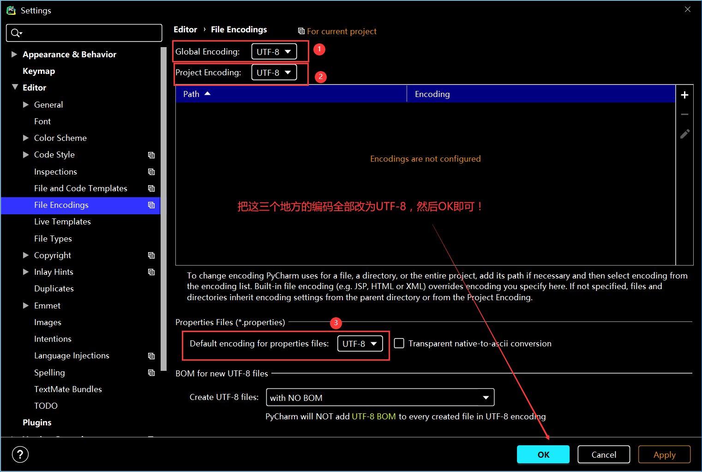Click into the settings search field
702x472 pixels.
pyautogui.click(x=84, y=33)
